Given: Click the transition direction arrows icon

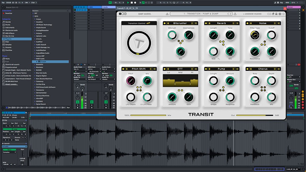Looking at the screenshot, I should [x=148, y=23].
